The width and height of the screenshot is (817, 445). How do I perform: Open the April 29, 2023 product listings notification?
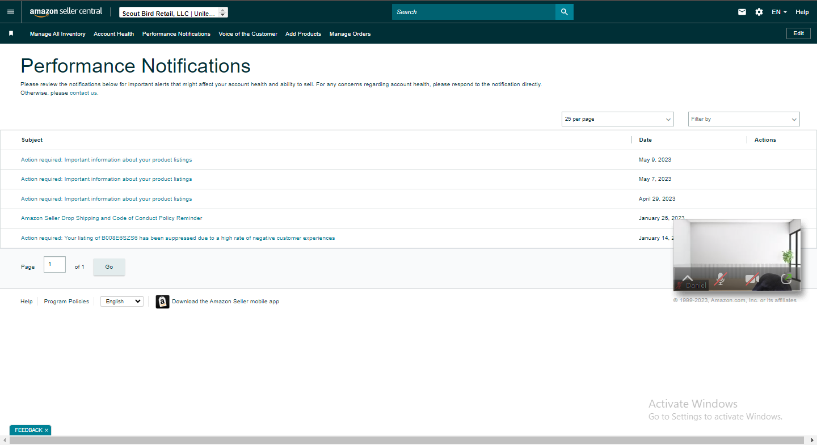pyautogui.click(x=107, y=199)
